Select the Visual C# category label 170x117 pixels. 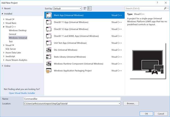coord(10,19)
